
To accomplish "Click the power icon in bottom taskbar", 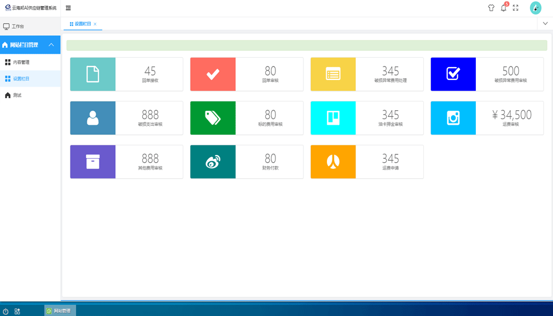I will coord(6,311).
